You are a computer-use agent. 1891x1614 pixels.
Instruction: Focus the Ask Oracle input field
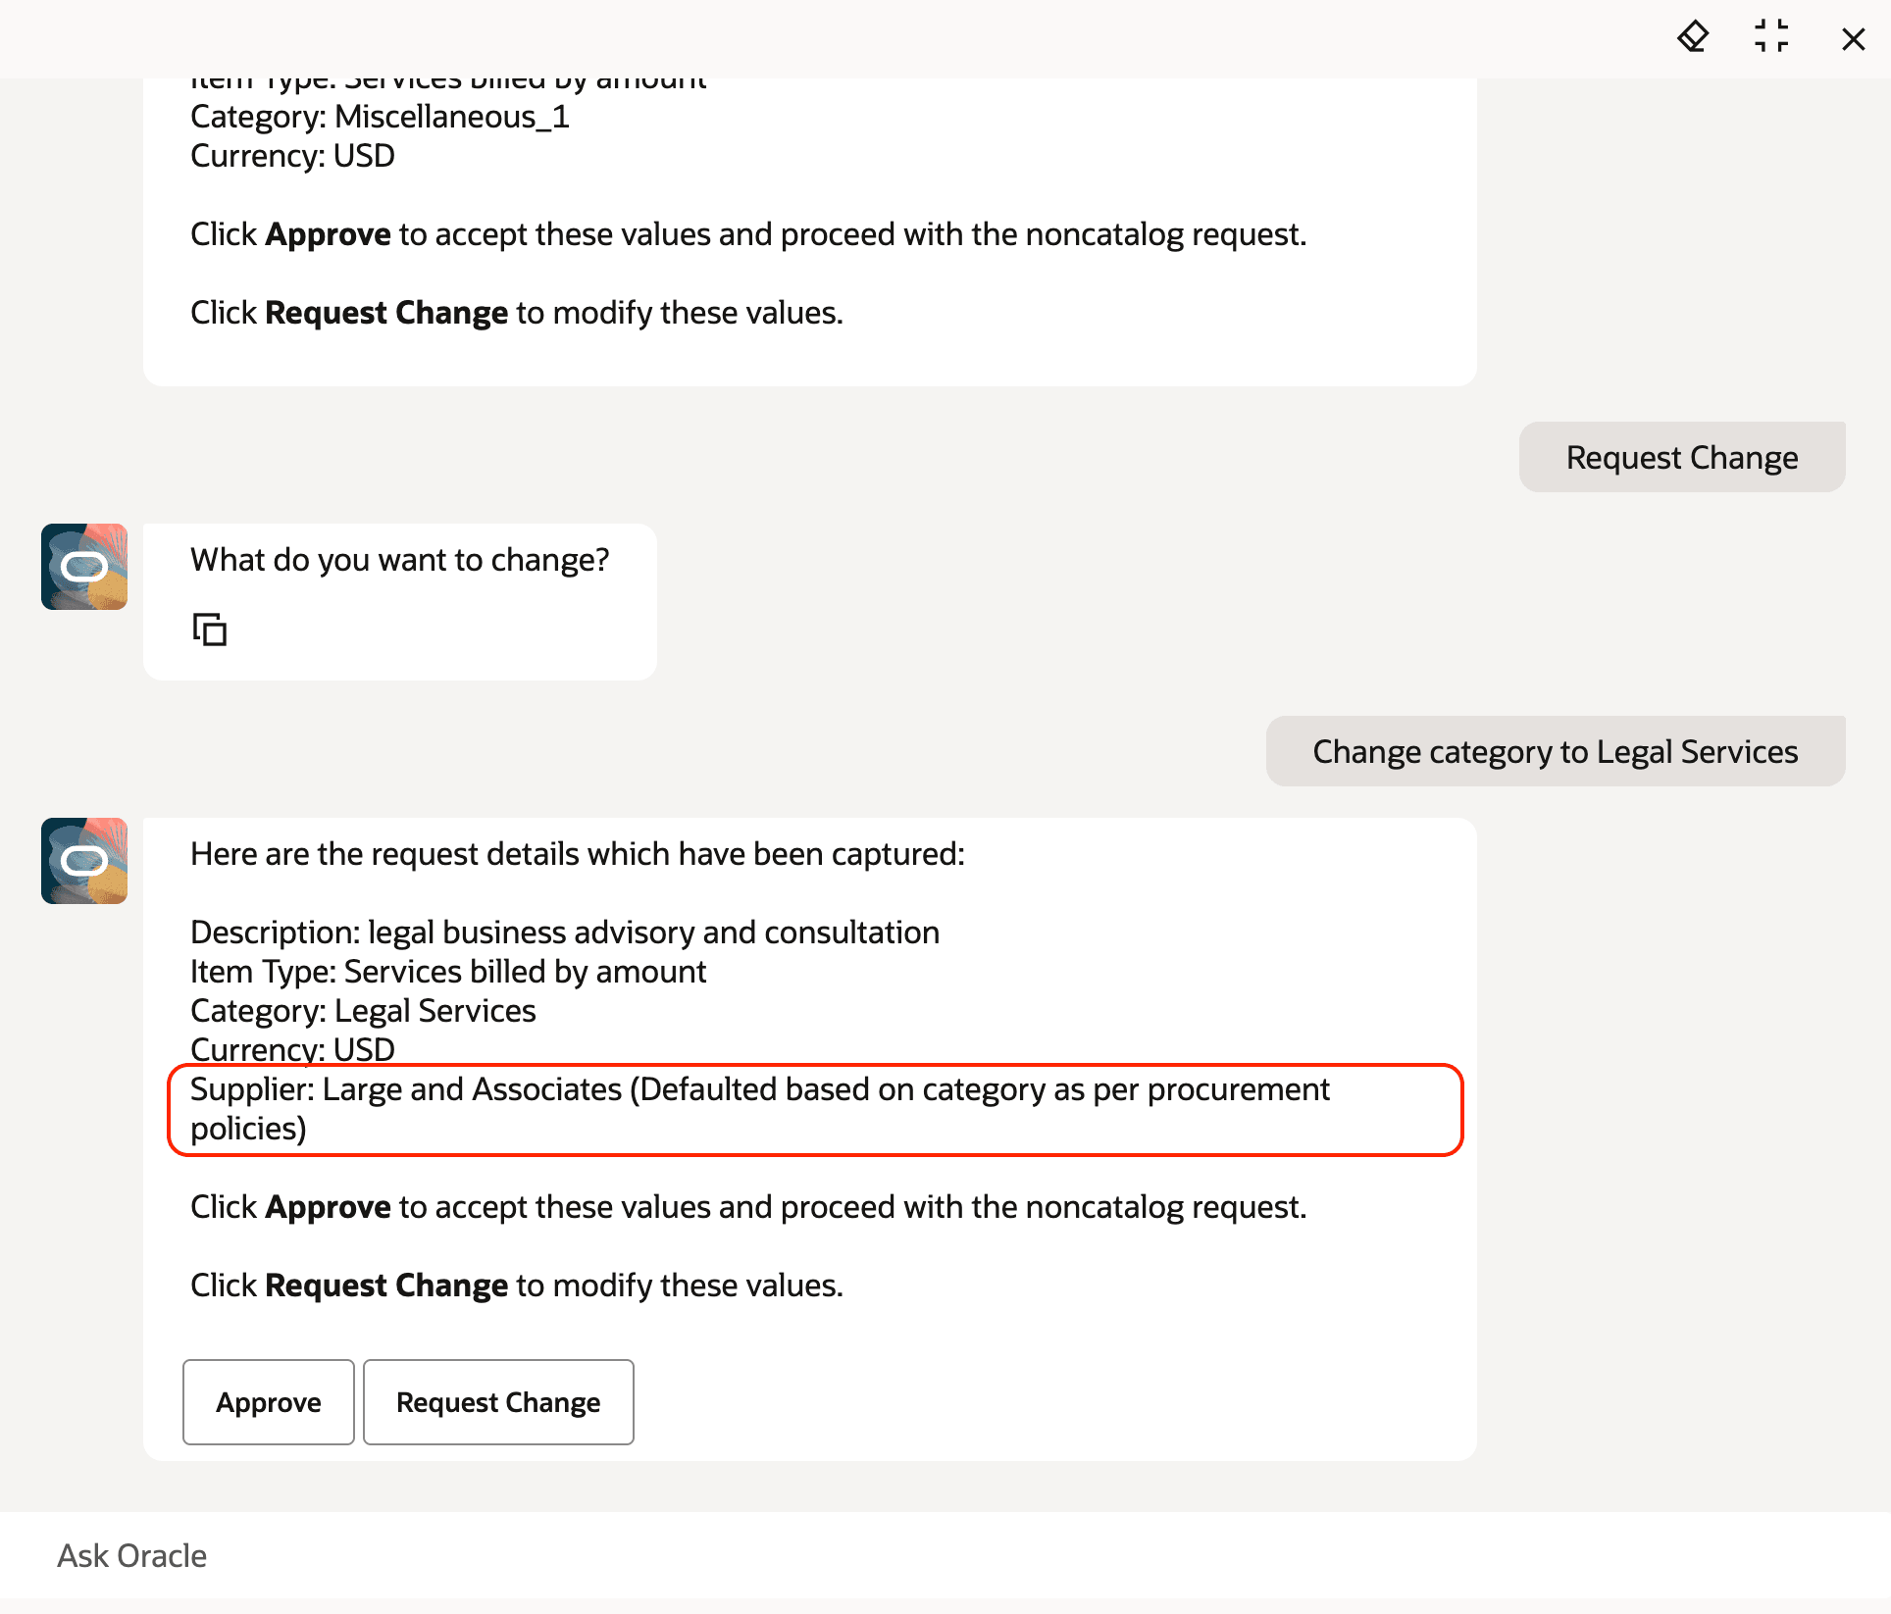[x=945, y=1556]
